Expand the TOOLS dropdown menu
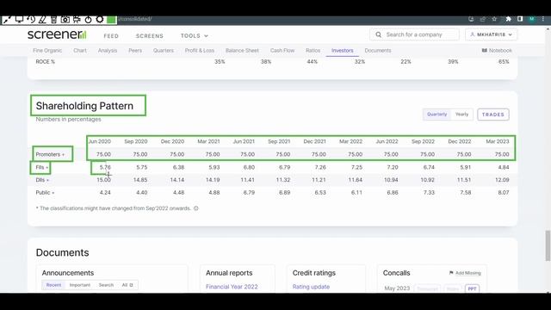Image resolution: width=551 pixels, height=310 pixels. 195,36
